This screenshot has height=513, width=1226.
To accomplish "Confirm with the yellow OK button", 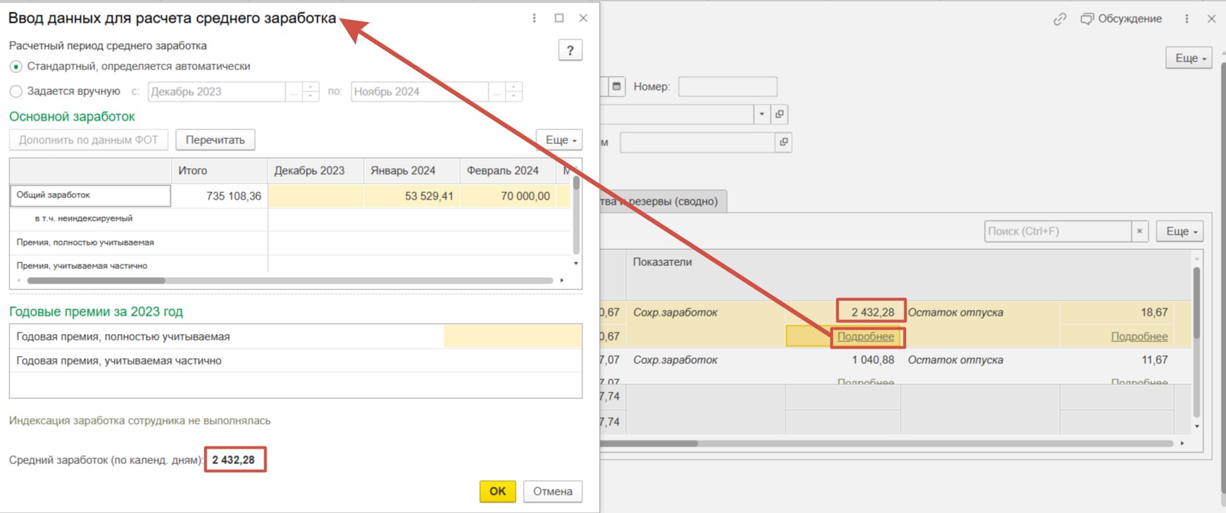I will (498, 491).
